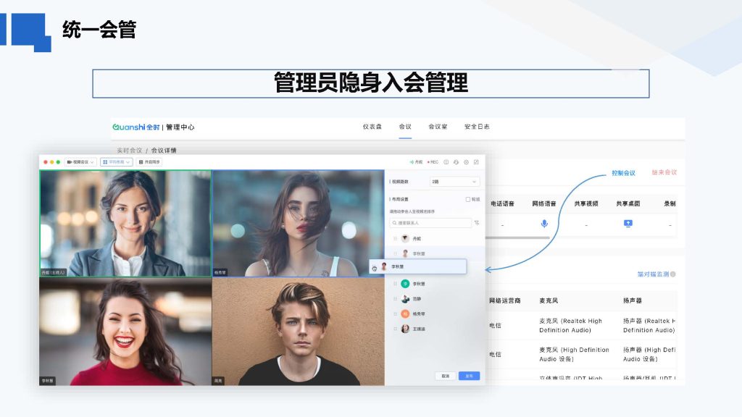The width and height of the screenshot is (742, 417).
Task: Go to 实时会议 breadcrumb link
Action: point(129,151)
